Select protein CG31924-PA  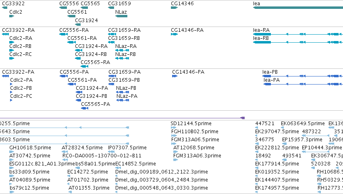(x=92, y=88)
